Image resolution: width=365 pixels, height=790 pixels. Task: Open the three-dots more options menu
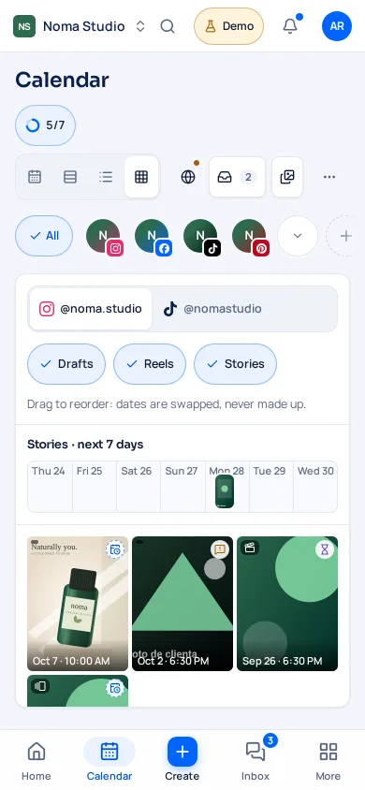tap(329, 177)
